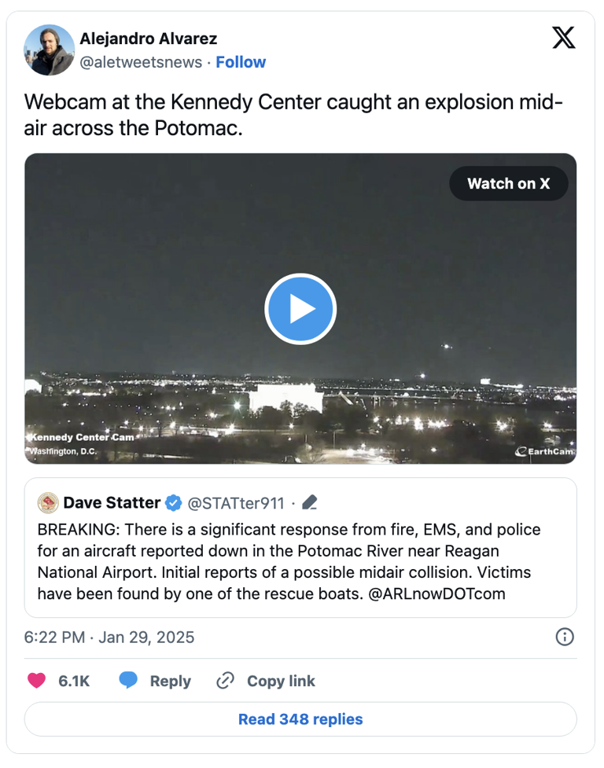This screenshot has height=768, width=604.
Task: Open Read 348 replies button
Action: coord(300,719)
